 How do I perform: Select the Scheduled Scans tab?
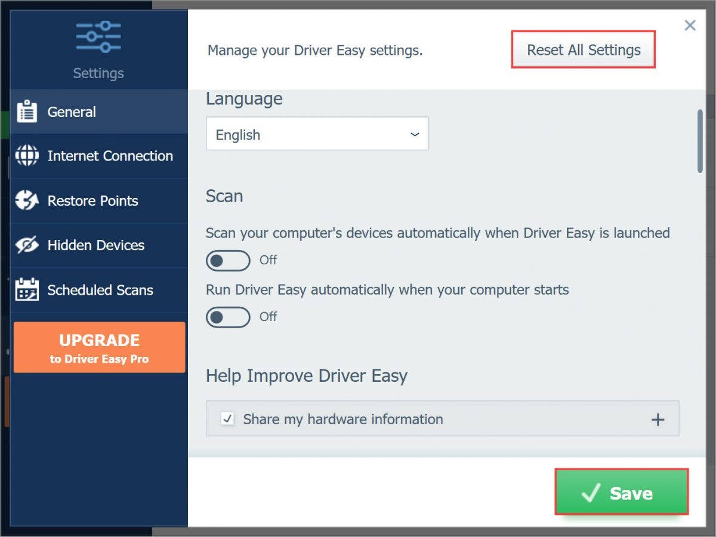click(x=99, y=290)
